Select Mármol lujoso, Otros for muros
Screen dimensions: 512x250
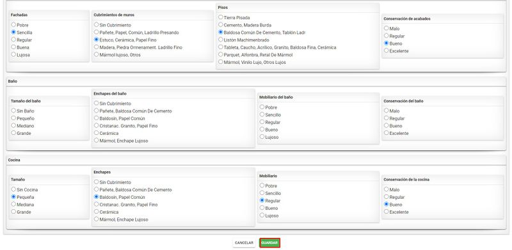point(97,54)
